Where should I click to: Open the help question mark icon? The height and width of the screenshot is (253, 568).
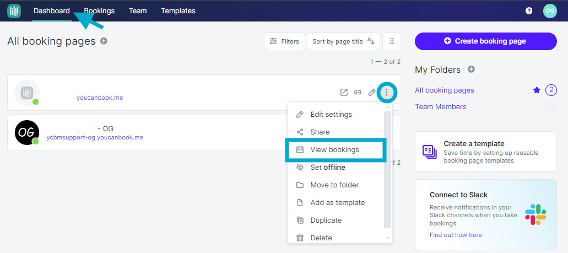tap(529, 11)
